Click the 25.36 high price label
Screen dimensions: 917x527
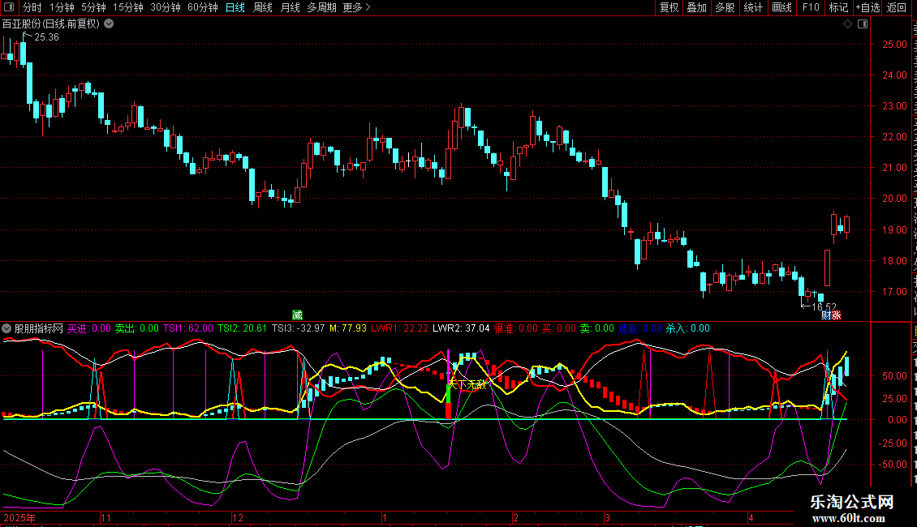[46, 37]
